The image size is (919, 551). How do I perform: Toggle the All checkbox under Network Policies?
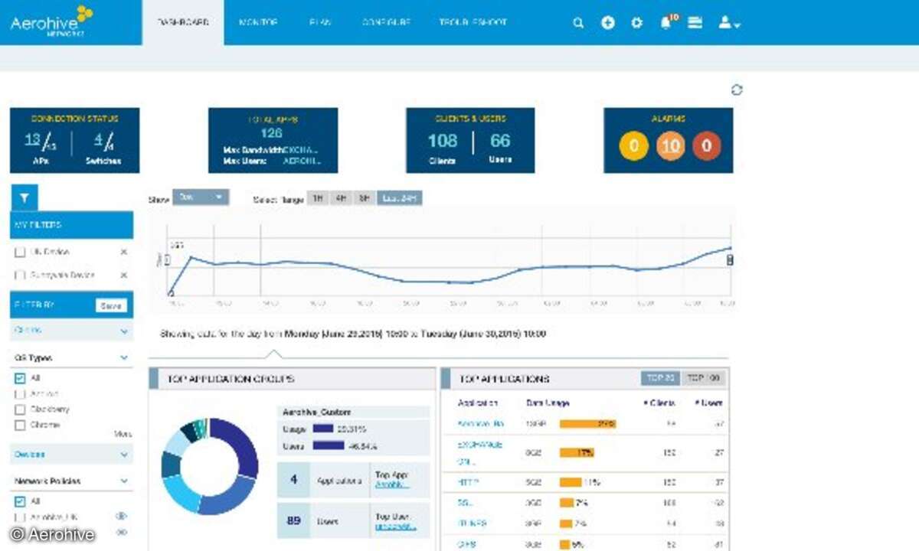21,501
